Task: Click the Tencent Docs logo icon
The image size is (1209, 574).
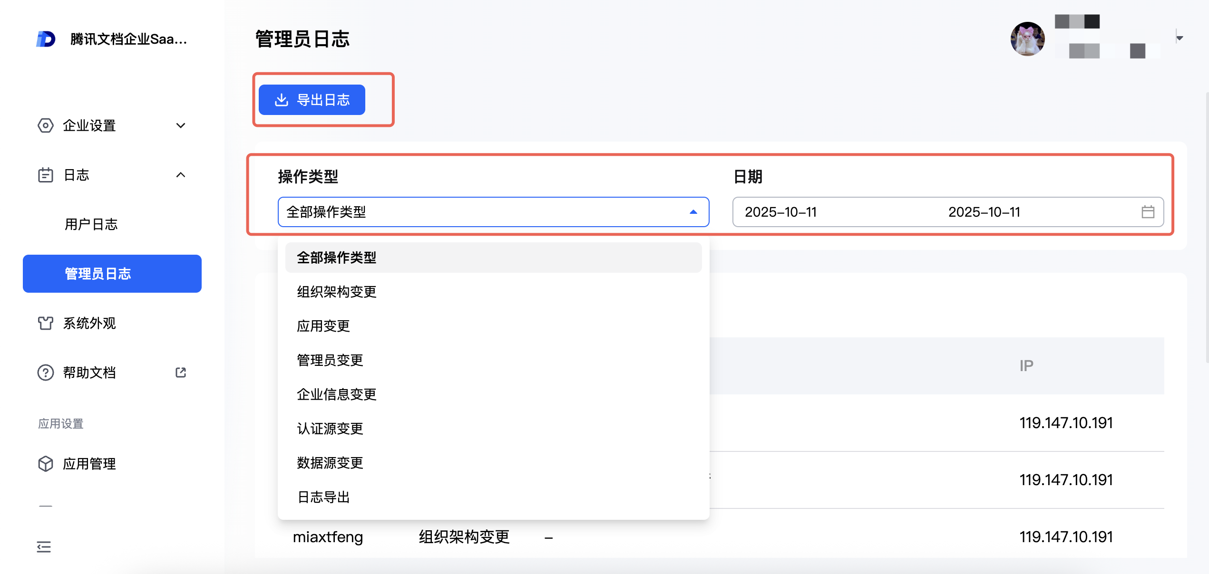Action: (x=46, y=39)
